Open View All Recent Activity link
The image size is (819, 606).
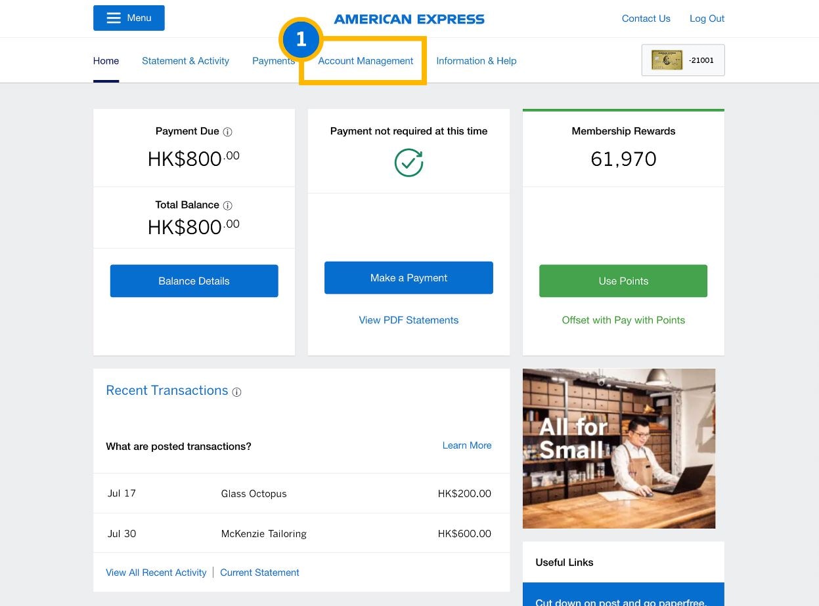pos(156,573)
